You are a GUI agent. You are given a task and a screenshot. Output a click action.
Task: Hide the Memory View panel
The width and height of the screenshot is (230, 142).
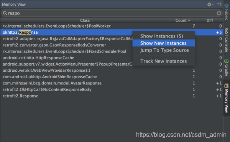pos(219,4)
